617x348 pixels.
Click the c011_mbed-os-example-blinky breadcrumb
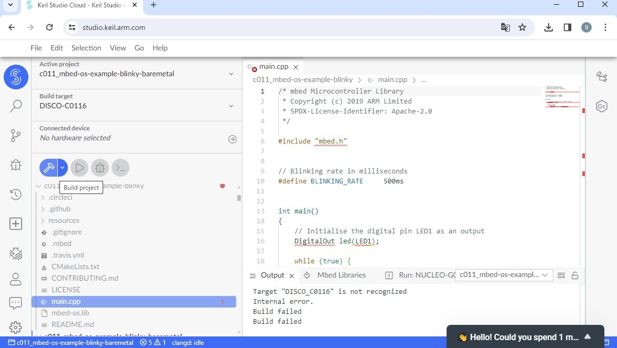click(x=302, y=79)
